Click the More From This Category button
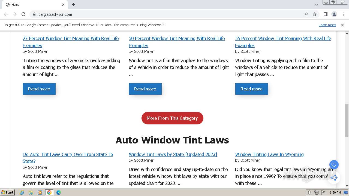Screen dimensions: 349x196 (x=172, y=118)
